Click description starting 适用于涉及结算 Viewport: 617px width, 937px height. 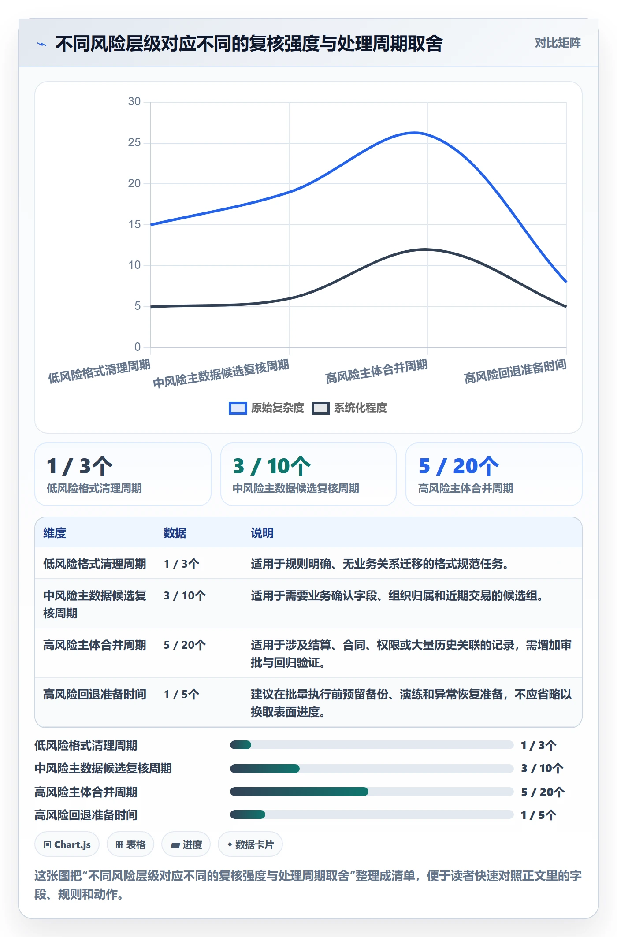click(x=411, y=654)
